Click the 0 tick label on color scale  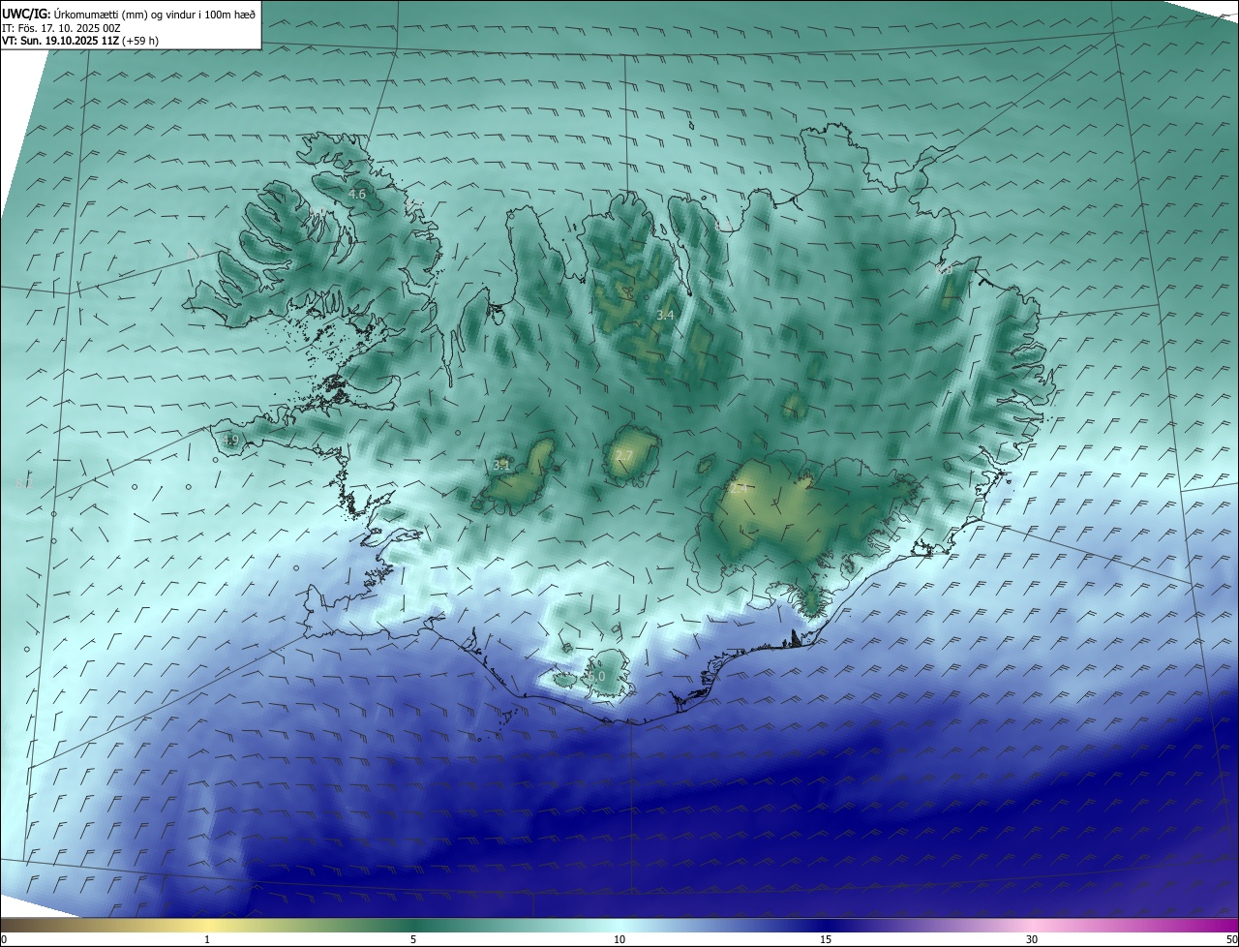pyautogui.click(x=4, y=939)
